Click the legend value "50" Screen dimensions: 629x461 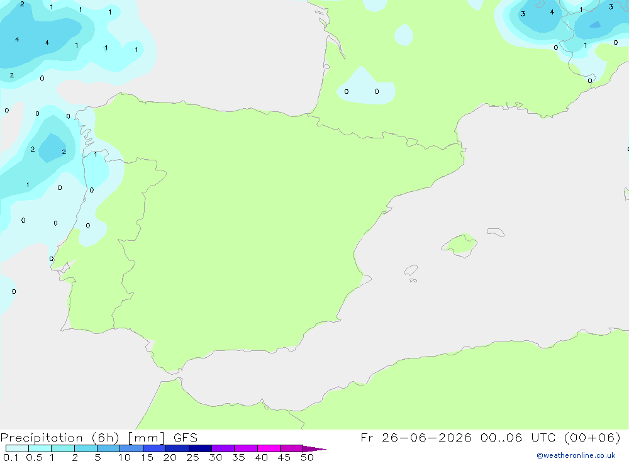pos(308,457)
